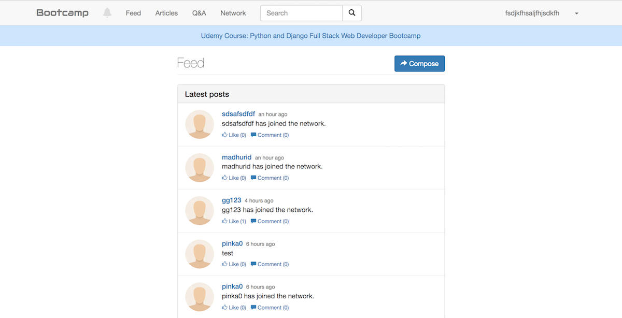Screen dimensions: 622x318
Task: Open the Udemy Course banner link
Action: (310, 36)
